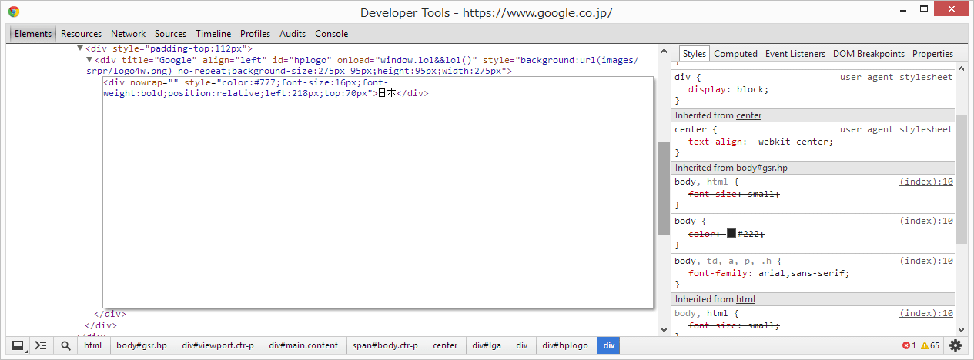Click the 'center {' selector in the Styles pane
974x360 pixels.
click(x=696, y=129)
